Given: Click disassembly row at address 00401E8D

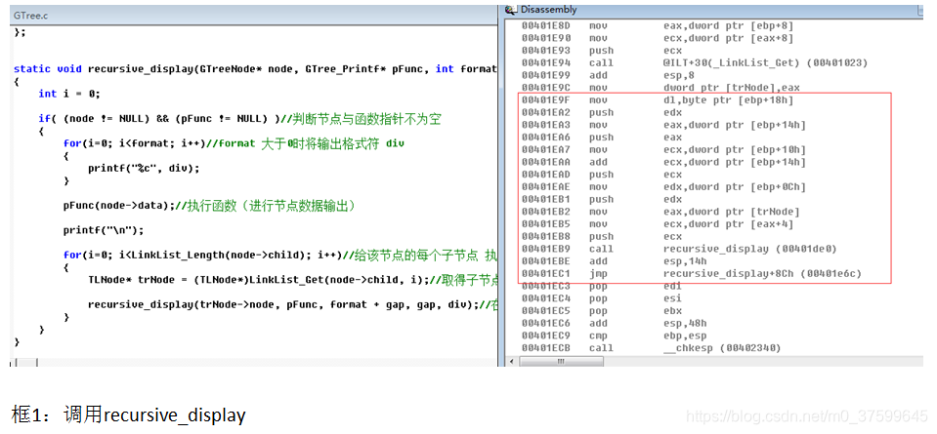Looking at the screenshot, I should tap(657, 25).
